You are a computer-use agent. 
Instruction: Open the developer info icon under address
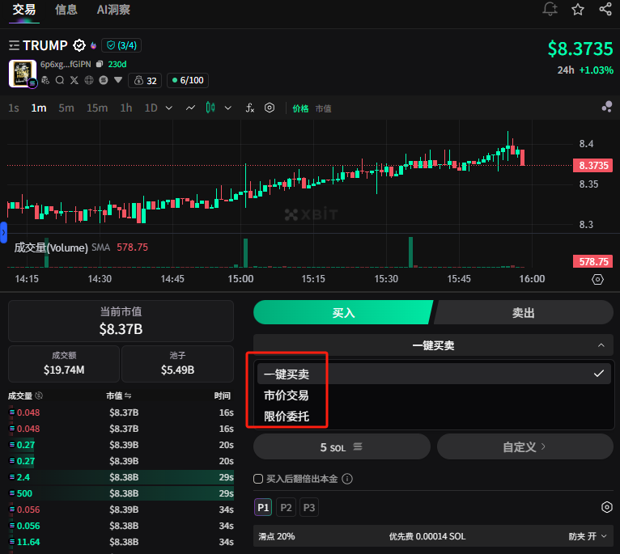(45, 80)
